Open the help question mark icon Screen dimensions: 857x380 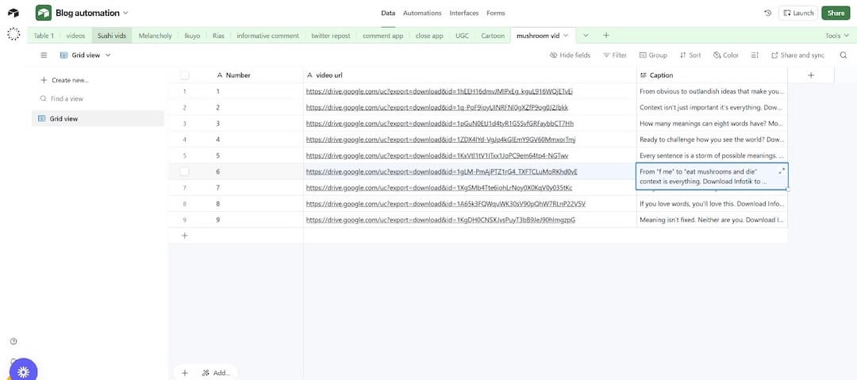coord(13,341)
